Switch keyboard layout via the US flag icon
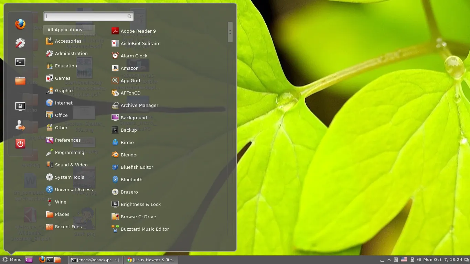Image resolution: width=470 pixels, height=264 pixels. [x=404, y=260]
